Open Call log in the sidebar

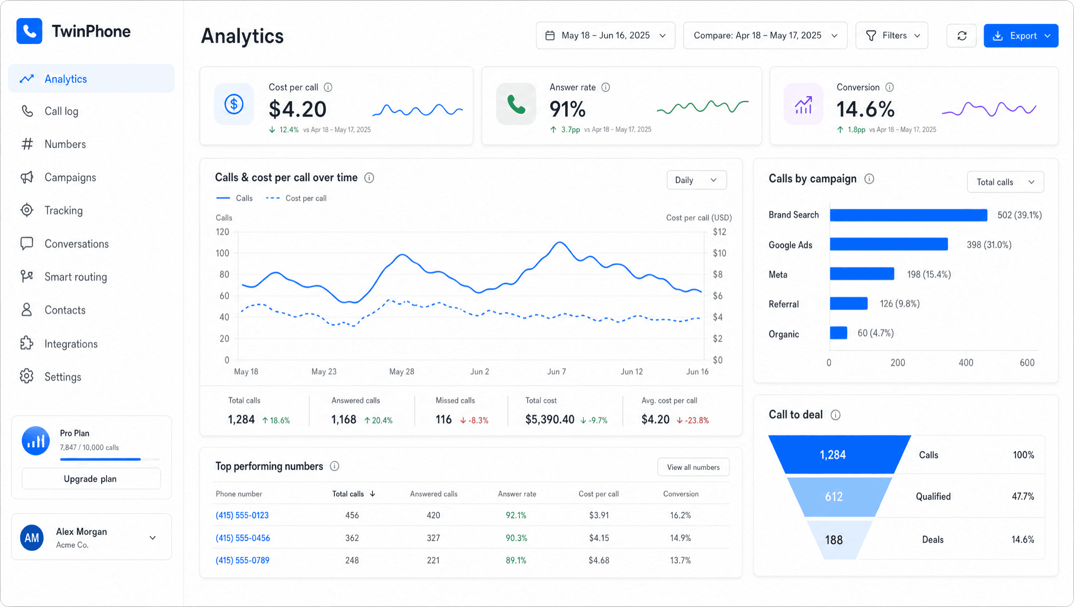91,111
